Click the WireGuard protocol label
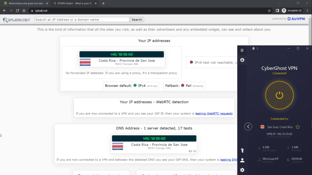 pyautogui.click(x=270, y=159)
